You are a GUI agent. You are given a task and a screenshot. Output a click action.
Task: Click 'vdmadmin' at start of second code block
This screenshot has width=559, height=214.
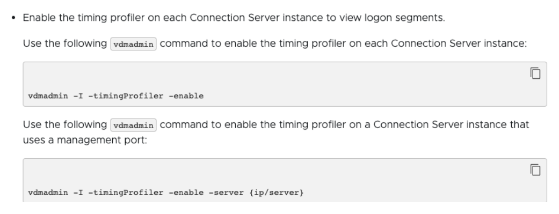tap(48, 193)
